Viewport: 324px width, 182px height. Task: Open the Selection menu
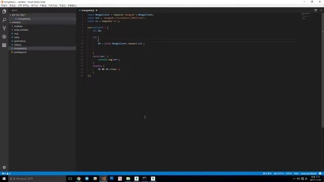[23, 6]
